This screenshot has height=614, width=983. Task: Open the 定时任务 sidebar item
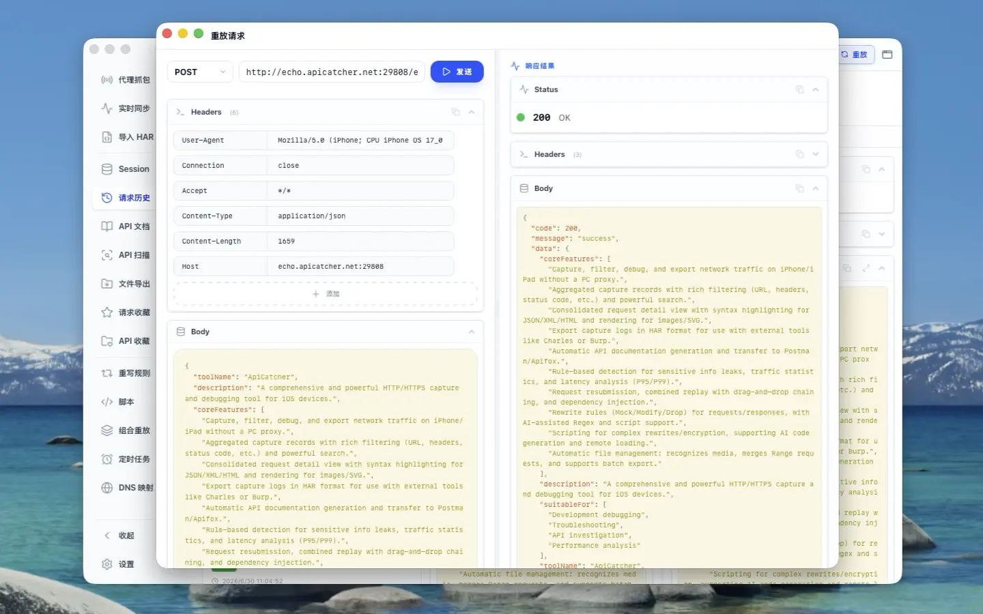click(x=125, y=459)
